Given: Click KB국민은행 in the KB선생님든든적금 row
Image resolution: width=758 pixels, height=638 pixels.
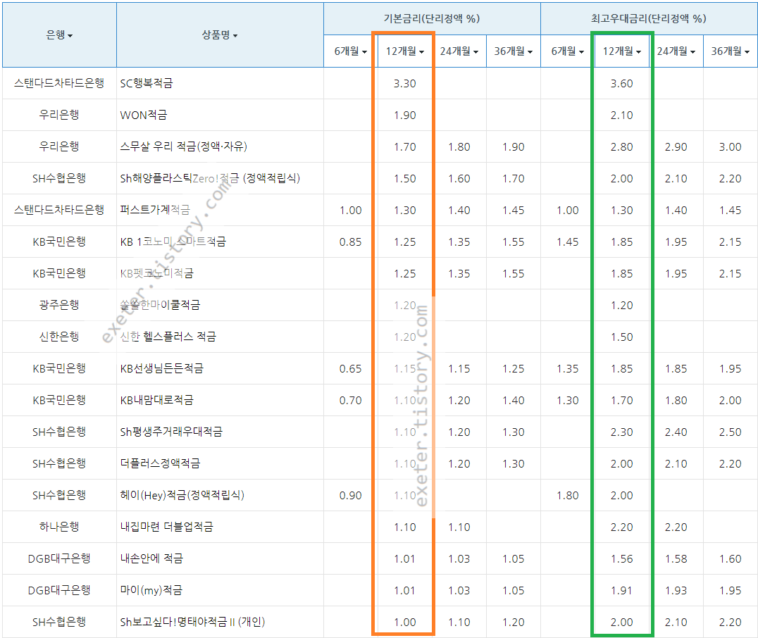Looking at the screenshot, I should click(59, 368).
